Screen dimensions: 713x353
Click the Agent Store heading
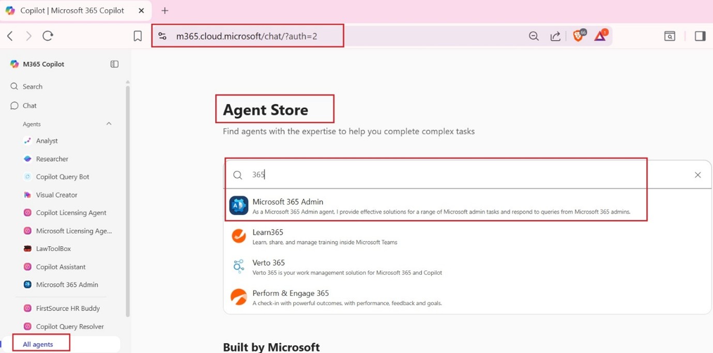click(265, 109)
